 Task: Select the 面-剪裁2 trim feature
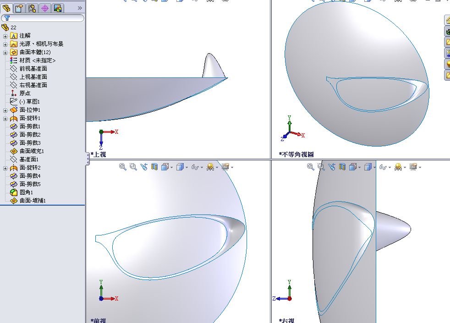25,135
